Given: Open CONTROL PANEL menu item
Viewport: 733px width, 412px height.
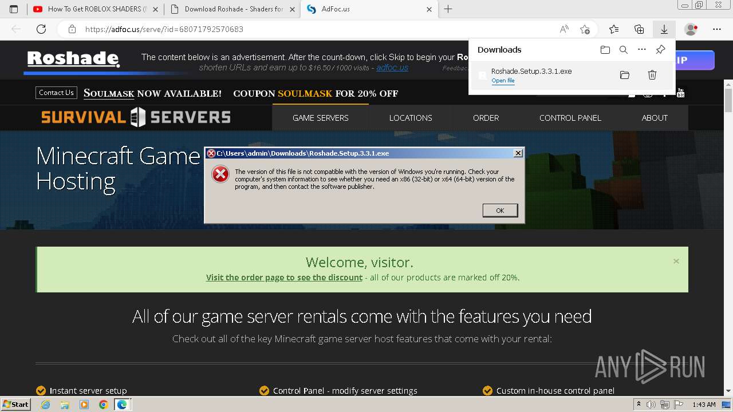Looking at the screenshot, I should point(570,118).
